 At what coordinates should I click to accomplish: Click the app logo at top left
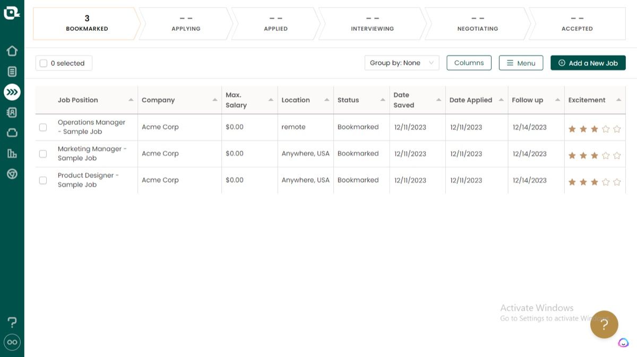[12, 13]
